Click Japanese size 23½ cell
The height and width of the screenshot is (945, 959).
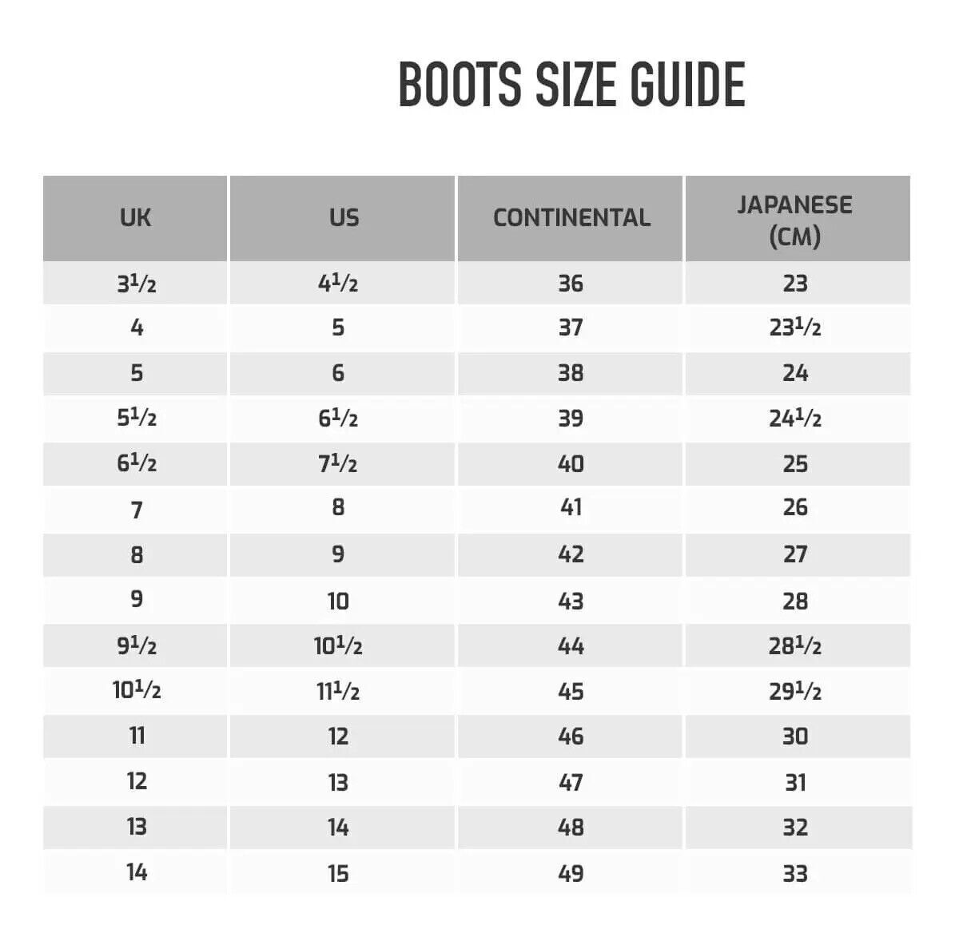(795, 328)
